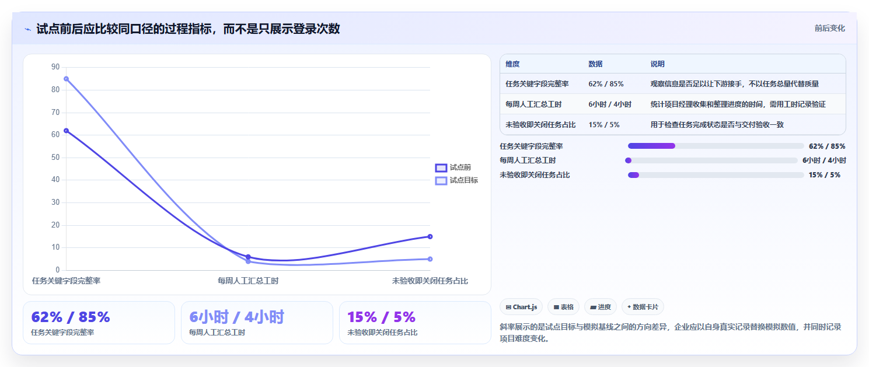Click the 任务关键字段完整率 progress bar
Screen dimensions: 869x367
pos(716,146)
